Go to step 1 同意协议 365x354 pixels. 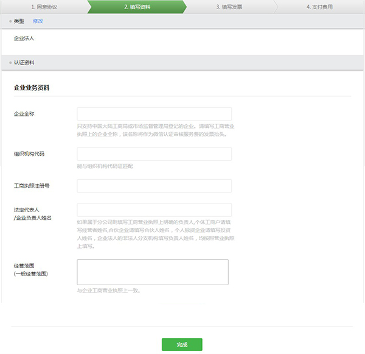(x=46, y=7)
